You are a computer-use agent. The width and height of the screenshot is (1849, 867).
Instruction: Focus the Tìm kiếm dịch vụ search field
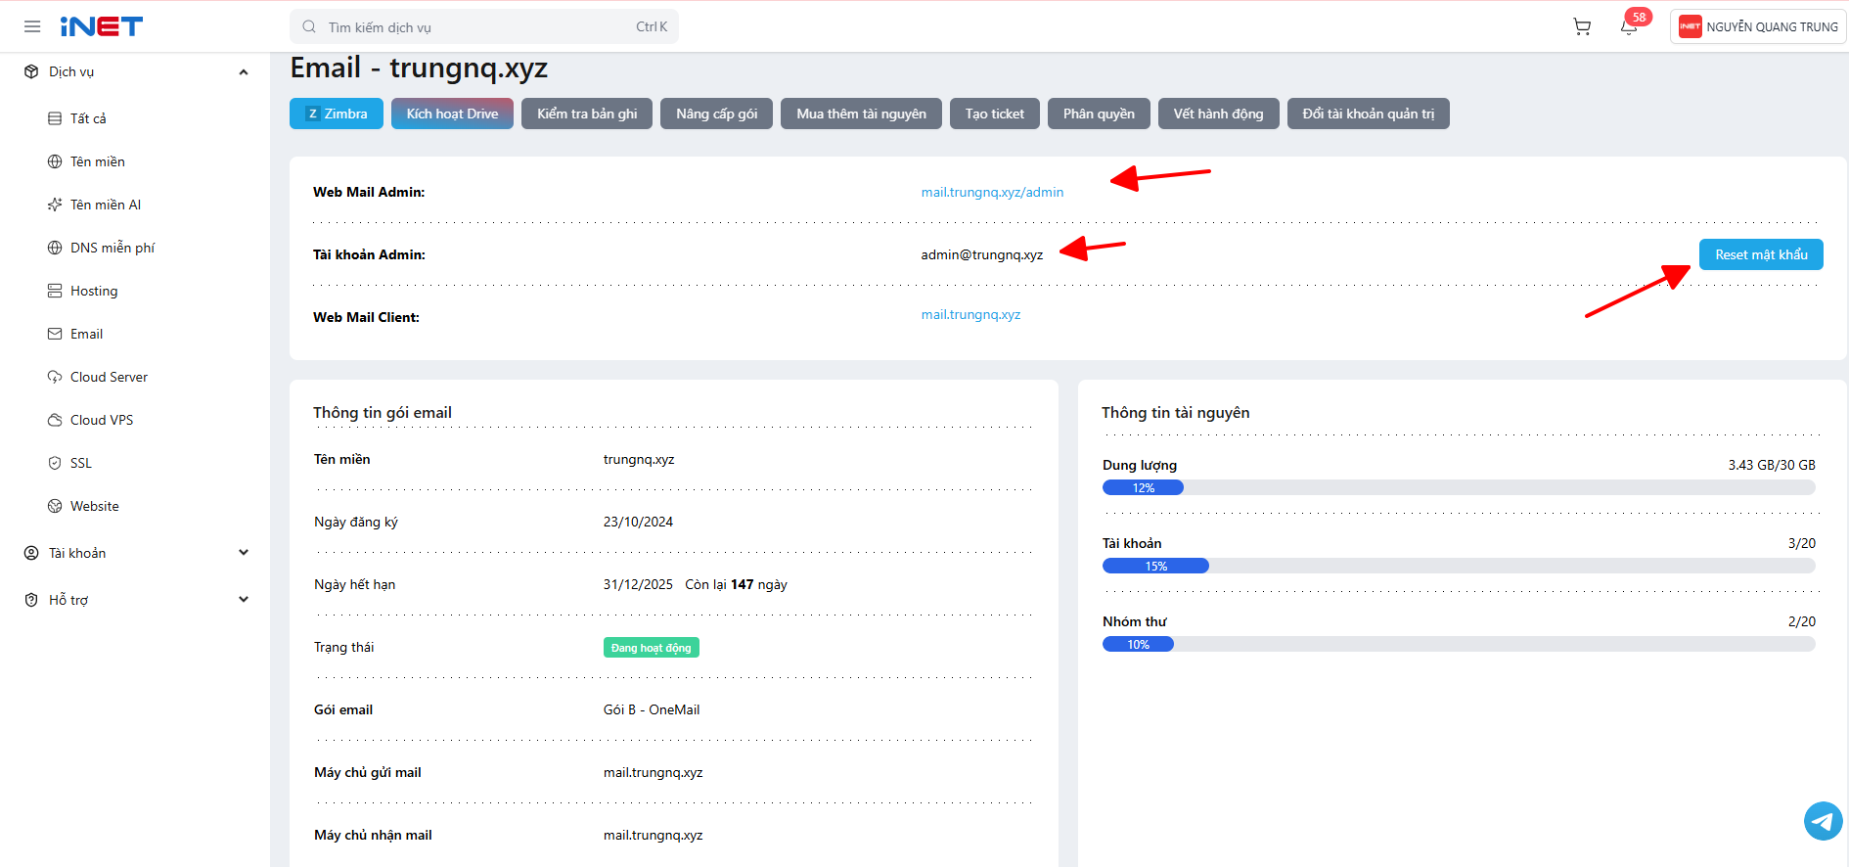pos(484,26)
